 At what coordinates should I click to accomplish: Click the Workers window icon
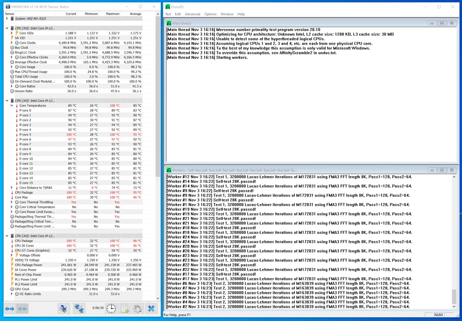(x=169, y=170)
